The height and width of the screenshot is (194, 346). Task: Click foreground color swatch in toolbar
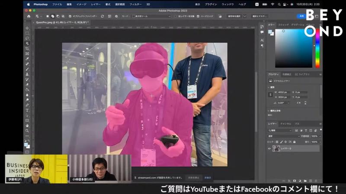pos(26,144)
